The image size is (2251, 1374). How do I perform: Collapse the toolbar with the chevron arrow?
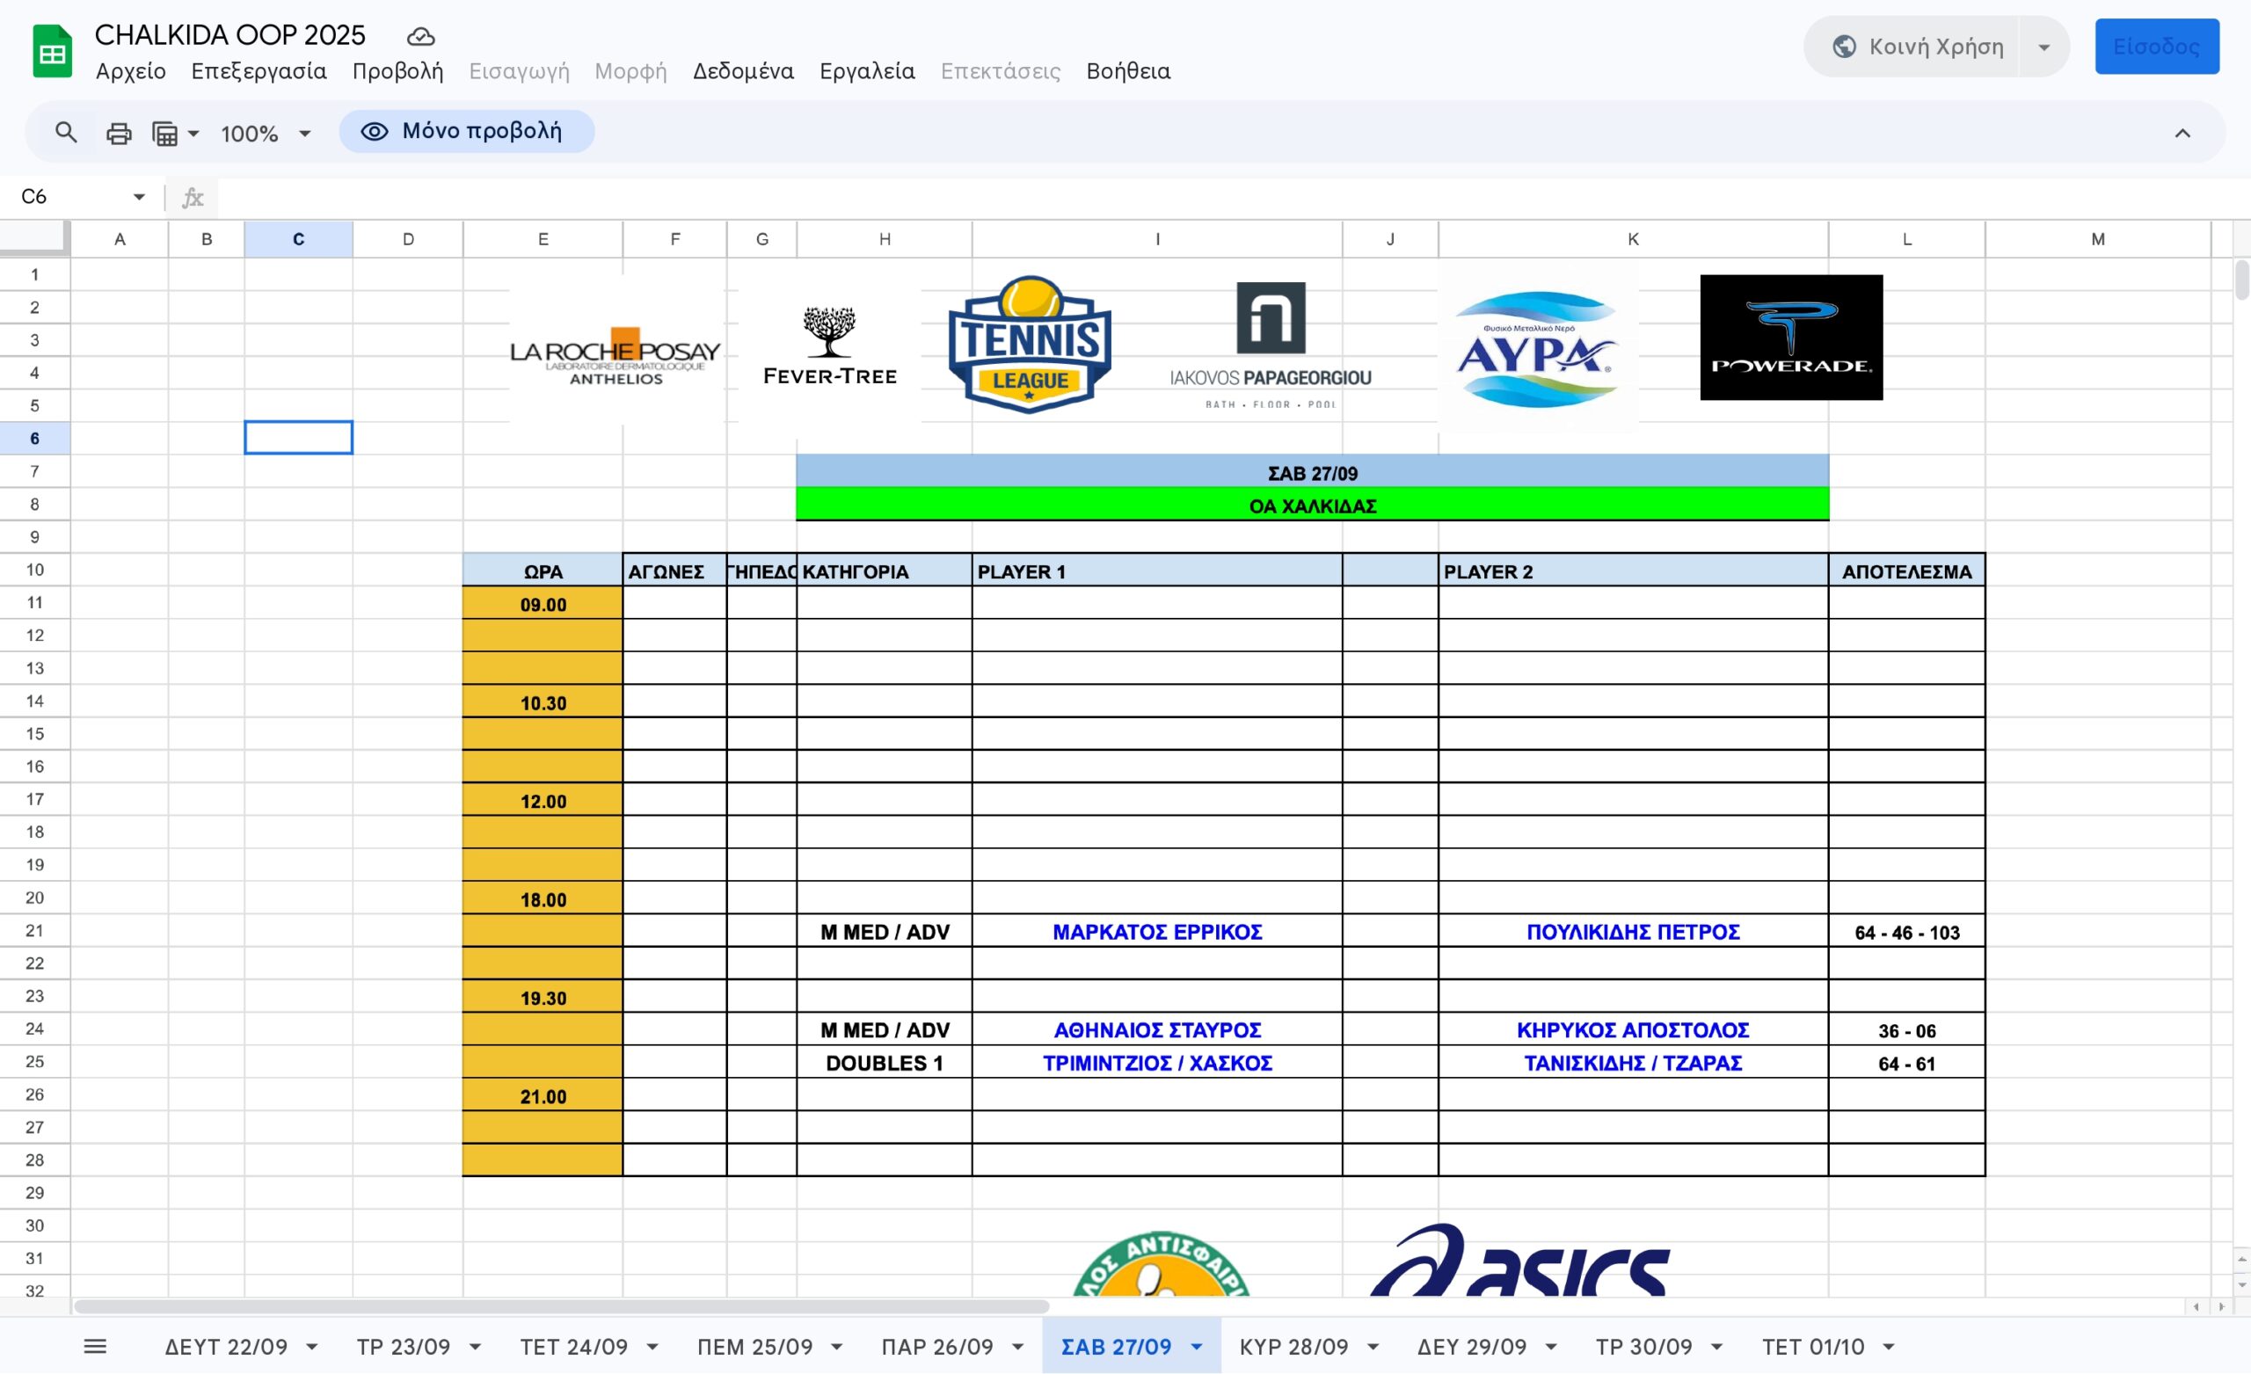2182,134
